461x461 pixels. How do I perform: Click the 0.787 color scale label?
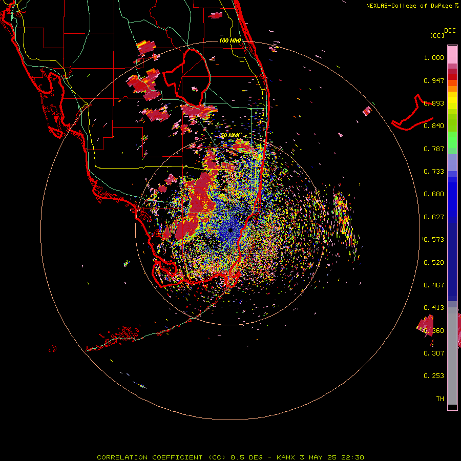point(434,149)
